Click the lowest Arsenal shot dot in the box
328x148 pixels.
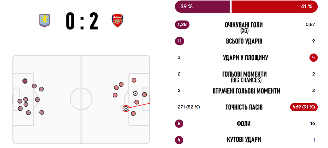pos(133,113)
